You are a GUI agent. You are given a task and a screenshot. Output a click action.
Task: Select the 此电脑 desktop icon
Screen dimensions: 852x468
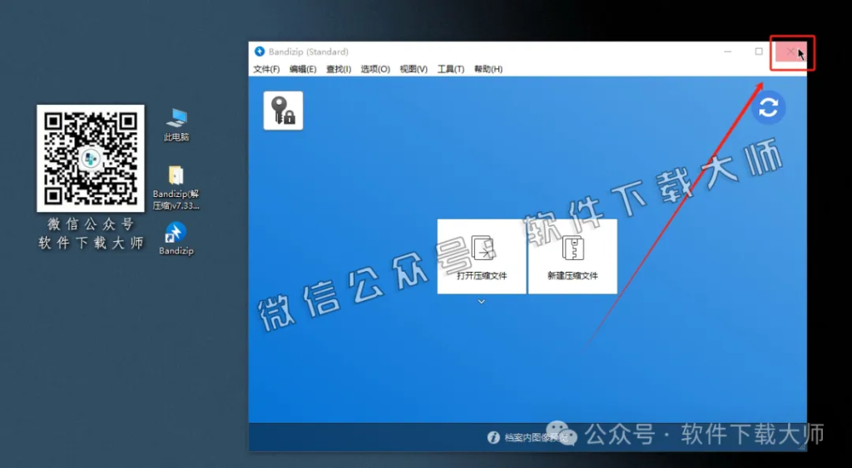coord(176,125)
